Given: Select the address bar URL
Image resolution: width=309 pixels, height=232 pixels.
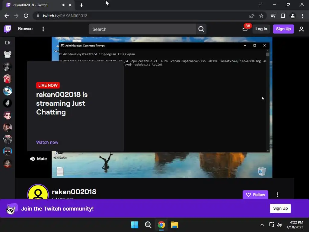Looking at the screenshot, I should click(x=65, y=16).
